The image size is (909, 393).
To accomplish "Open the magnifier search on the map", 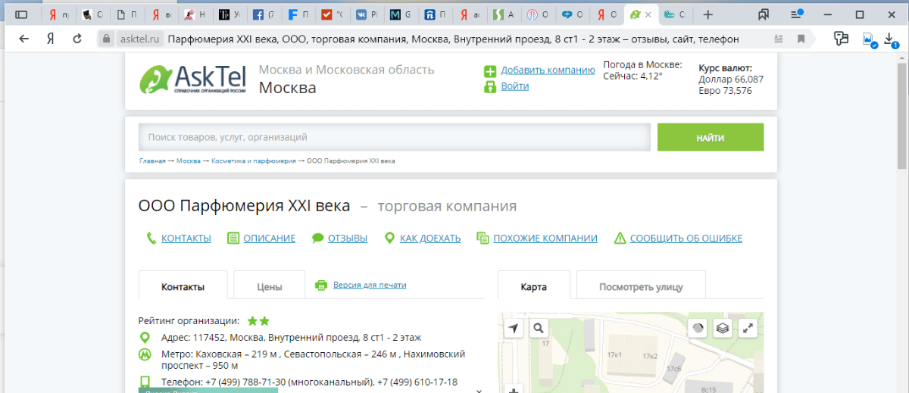I will click(x=539, y=328).
